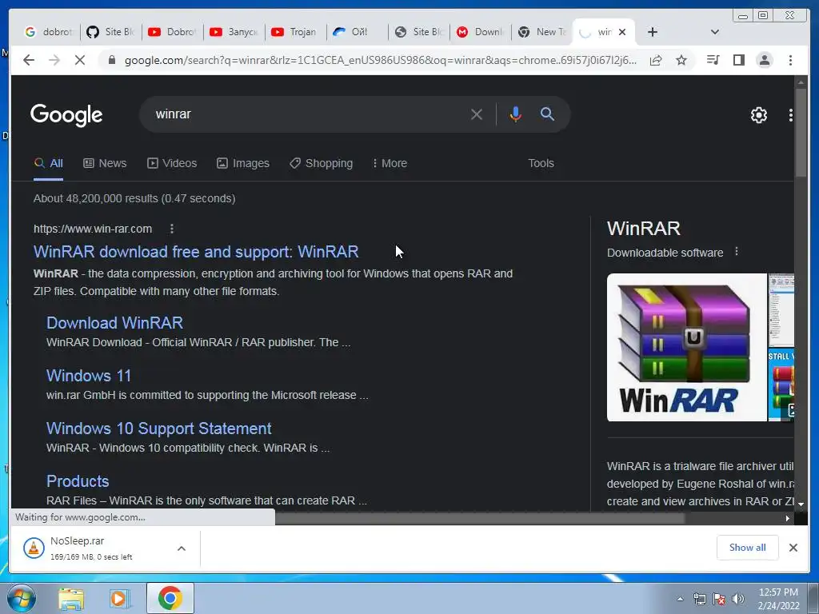The image size is (819, 614).
Task: Run search with the magnifier icon
Action: pyautogui.click(x=547, y=114)
